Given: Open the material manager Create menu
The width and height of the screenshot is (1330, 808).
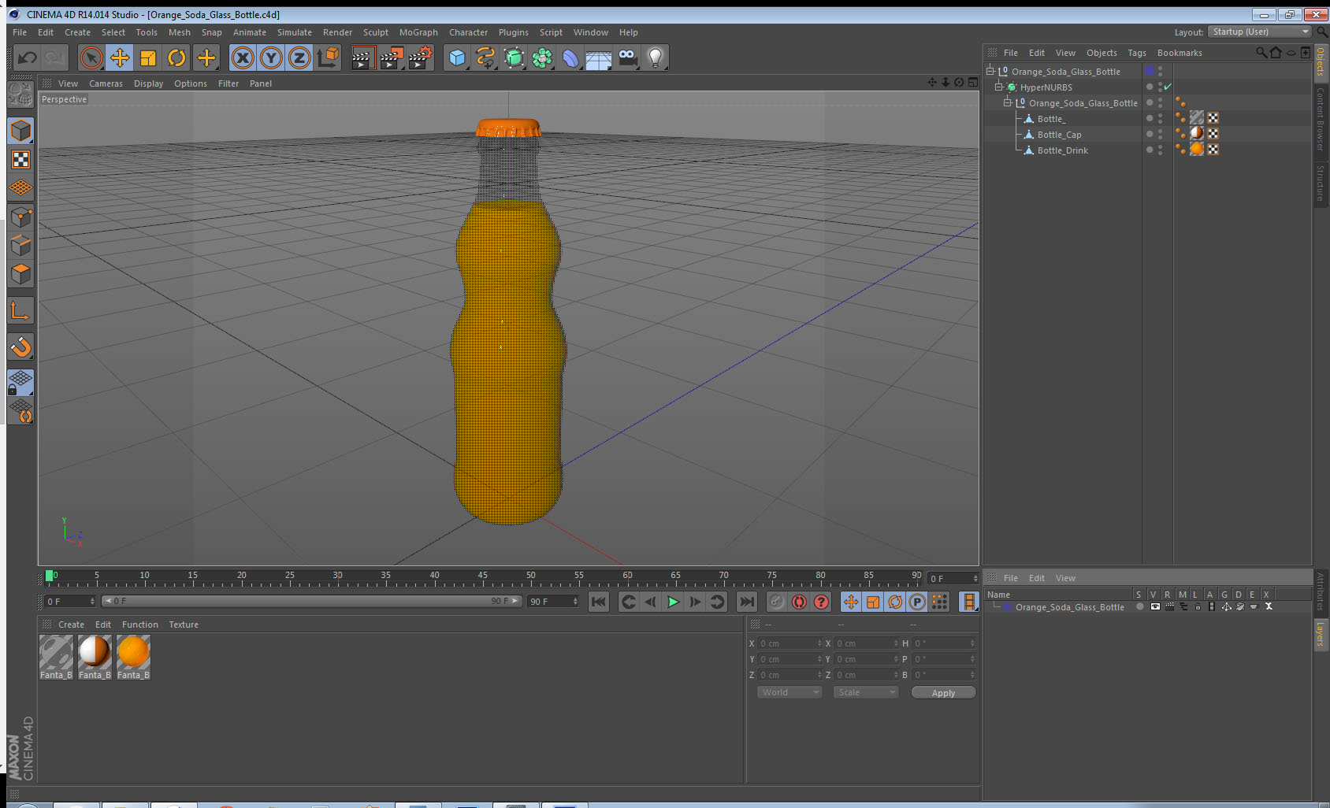Looking at the screenshot, I should click(71, 625).
